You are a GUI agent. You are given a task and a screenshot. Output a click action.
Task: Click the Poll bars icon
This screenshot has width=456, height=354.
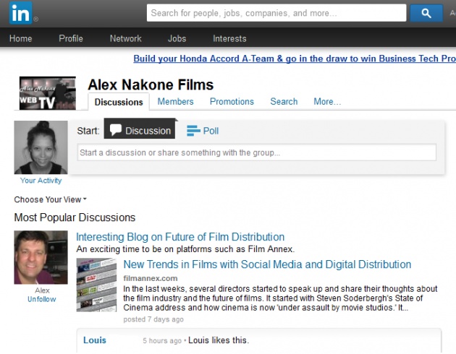[193, 131]
